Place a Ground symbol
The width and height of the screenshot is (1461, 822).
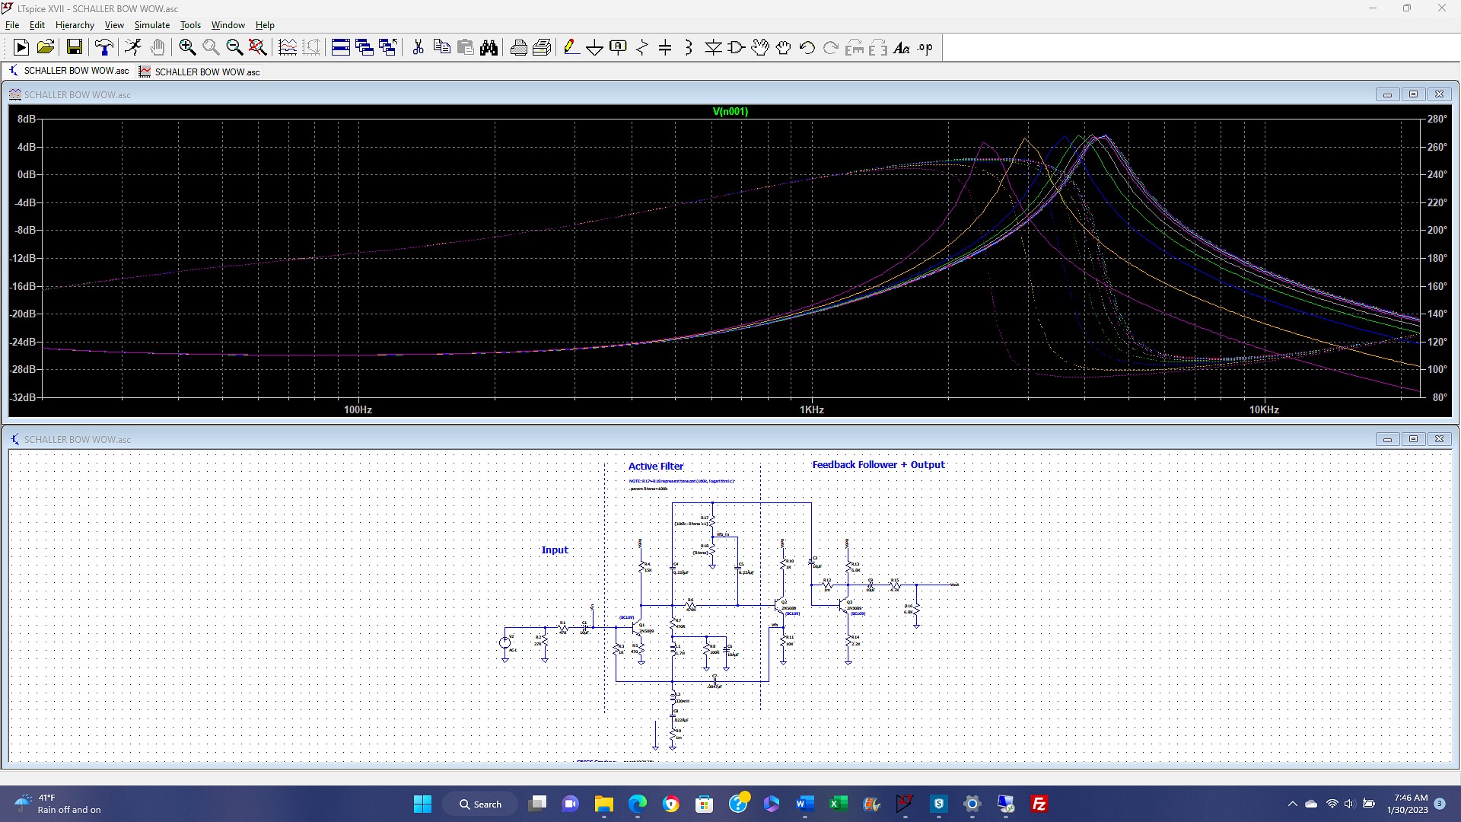(x=594, y=48)
